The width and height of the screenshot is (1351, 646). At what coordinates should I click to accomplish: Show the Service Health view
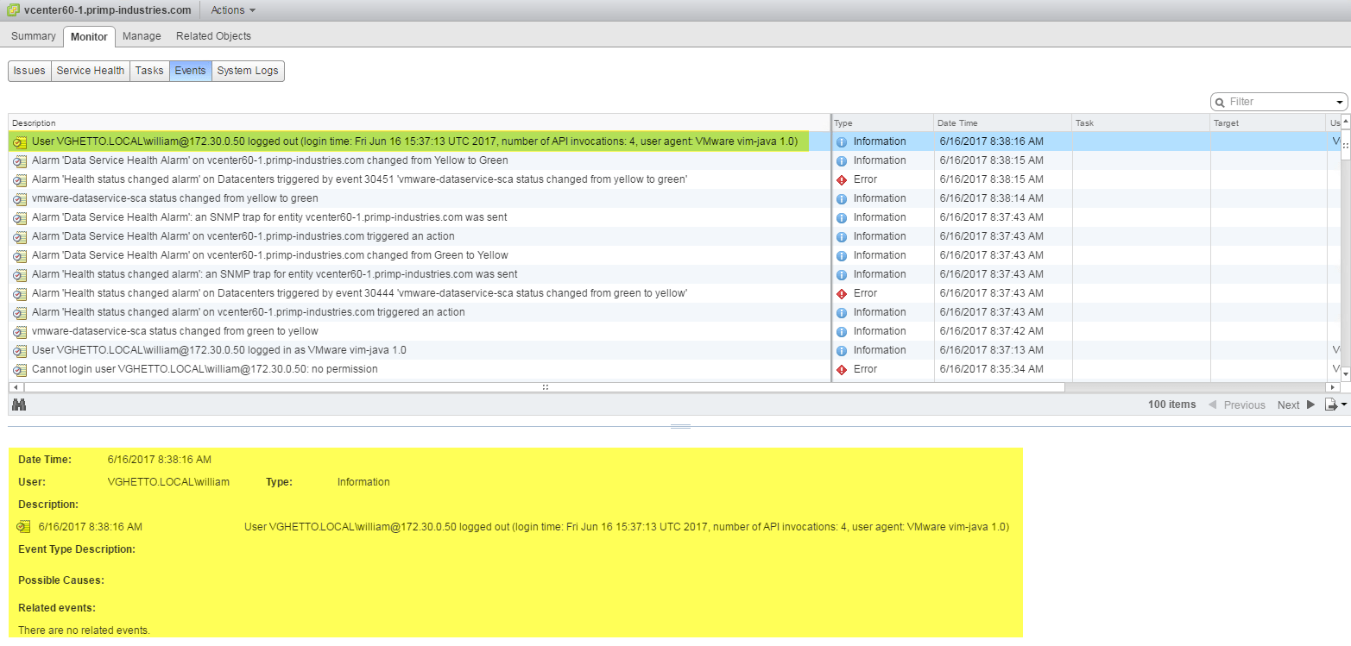coord(91,71)
